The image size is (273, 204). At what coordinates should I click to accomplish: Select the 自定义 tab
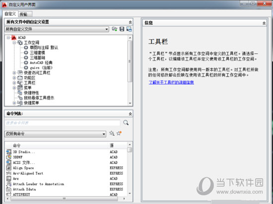pyautogui.click(x=10, y=14)
